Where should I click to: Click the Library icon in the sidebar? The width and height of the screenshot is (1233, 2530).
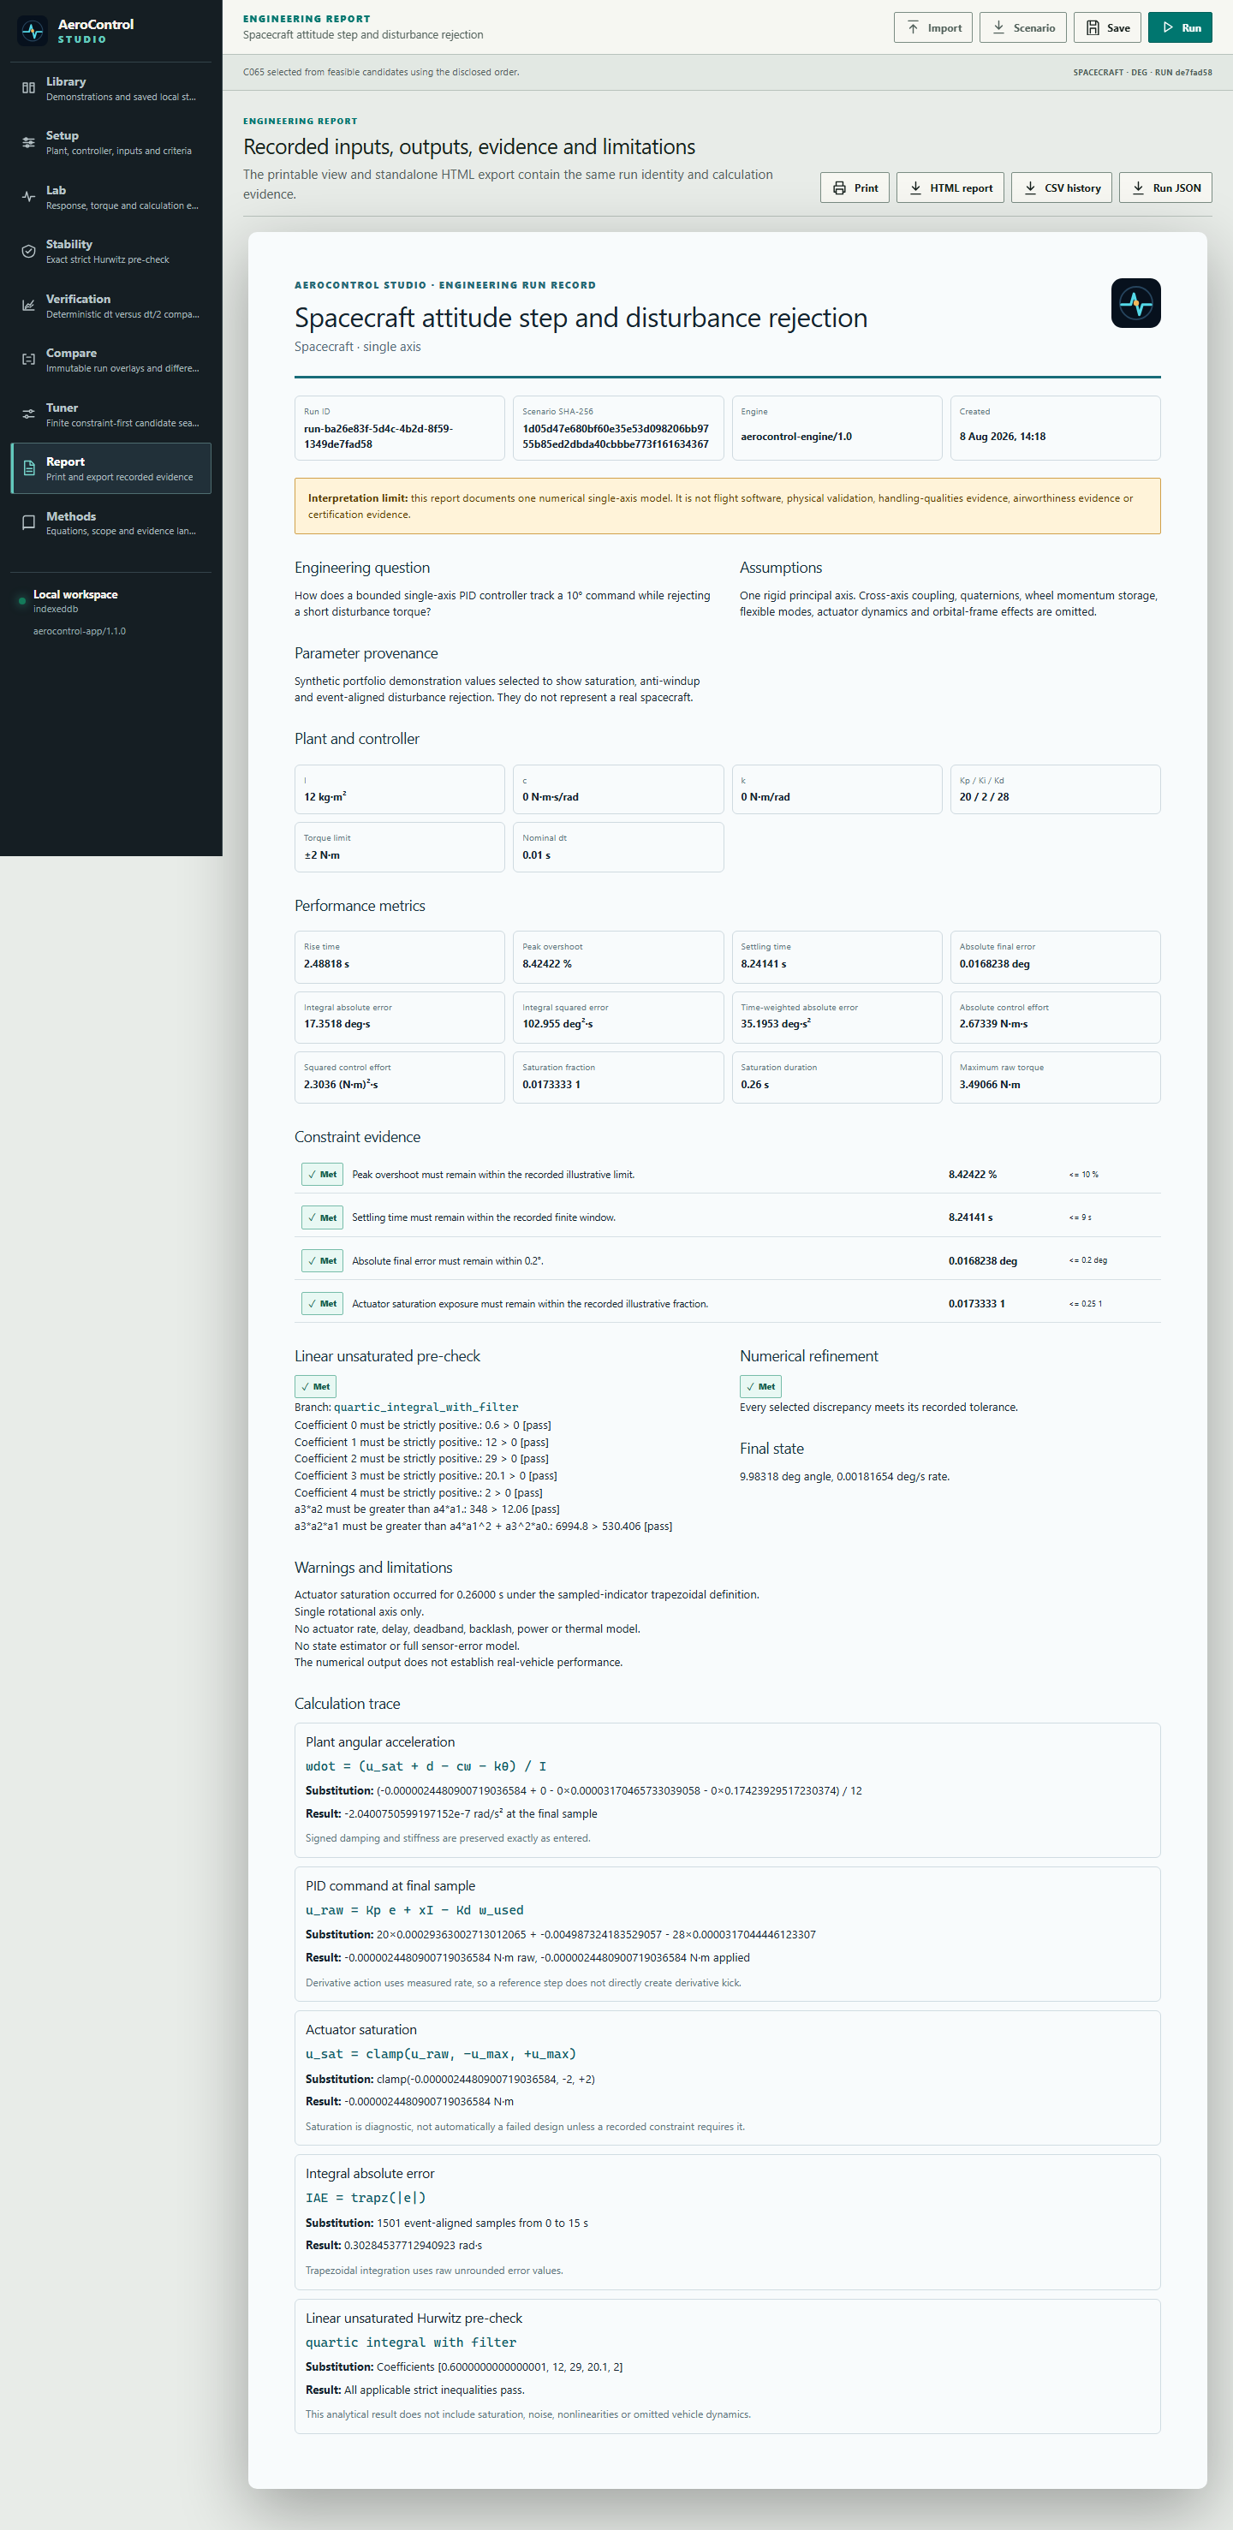click(x=28, y=88)
